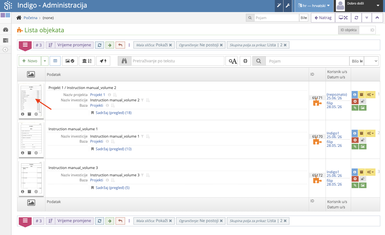Click blue info button for ID 65171
This screenshot has height=235, width=385.
pos(355,95)
